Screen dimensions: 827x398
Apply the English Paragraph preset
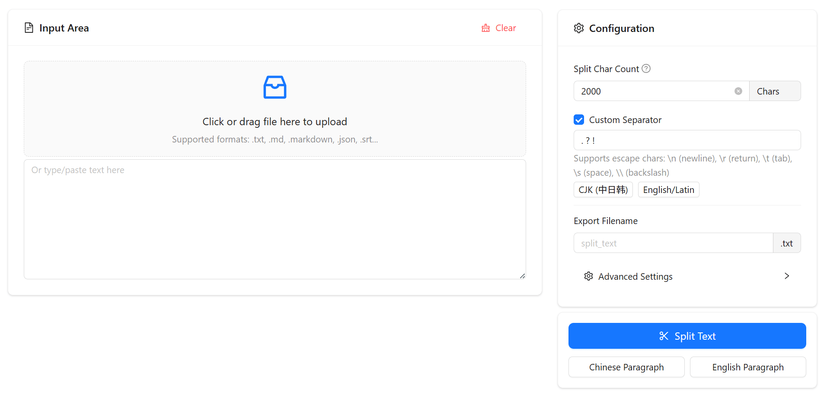747,367
